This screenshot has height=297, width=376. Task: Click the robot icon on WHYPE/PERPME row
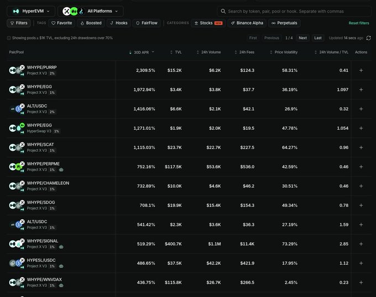click(61, 169)
